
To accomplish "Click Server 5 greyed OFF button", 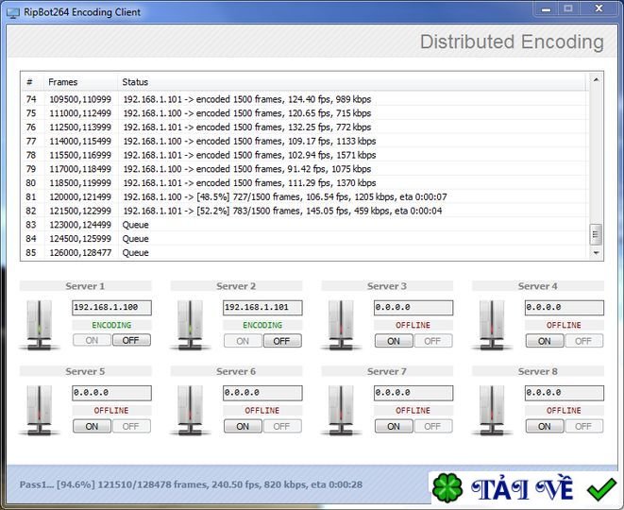I will (131, 426).
